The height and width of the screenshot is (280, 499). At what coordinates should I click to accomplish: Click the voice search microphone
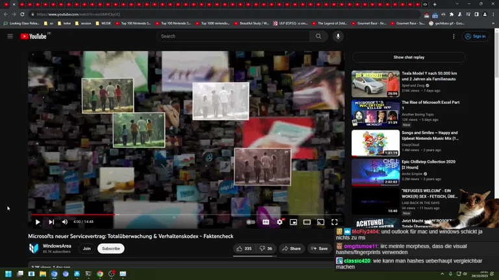click(x=338, y=36)
